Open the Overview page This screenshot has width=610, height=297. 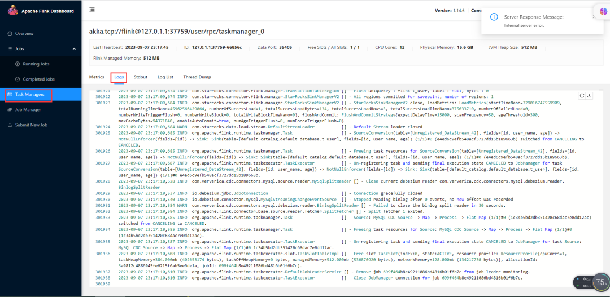(24, 33)
